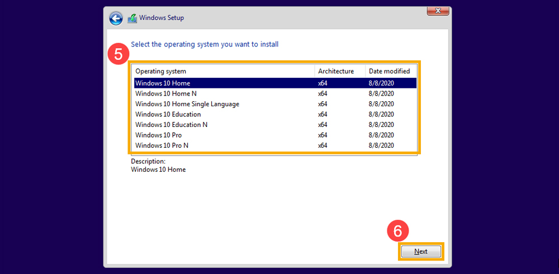Close the Windows Setup dialog
The height and width of the screenshot is (274, 559).
(x=438, y=11)
